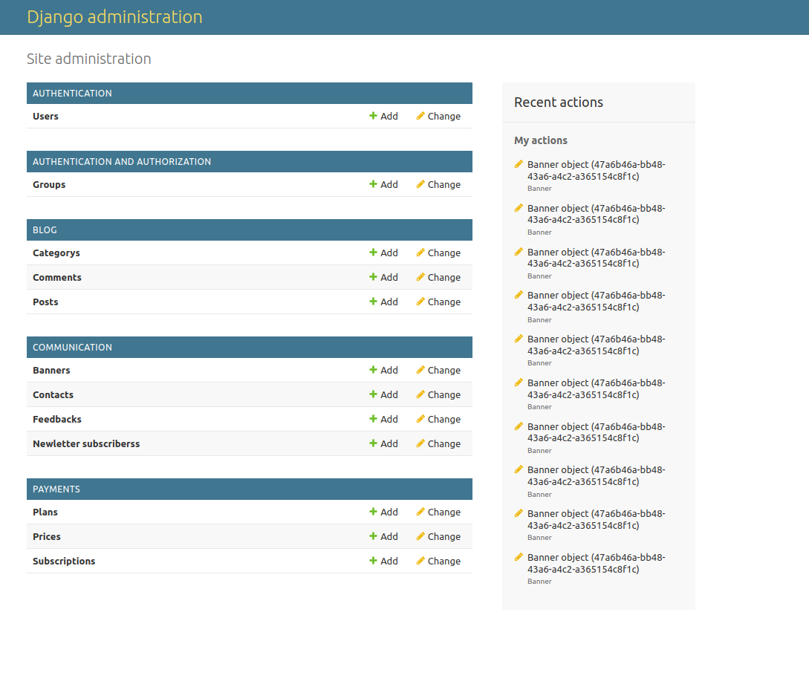Click the plus icon in Feedbacks row
Image resolution: width=809 pixels, height=690 pixels.
click(374, 419)
